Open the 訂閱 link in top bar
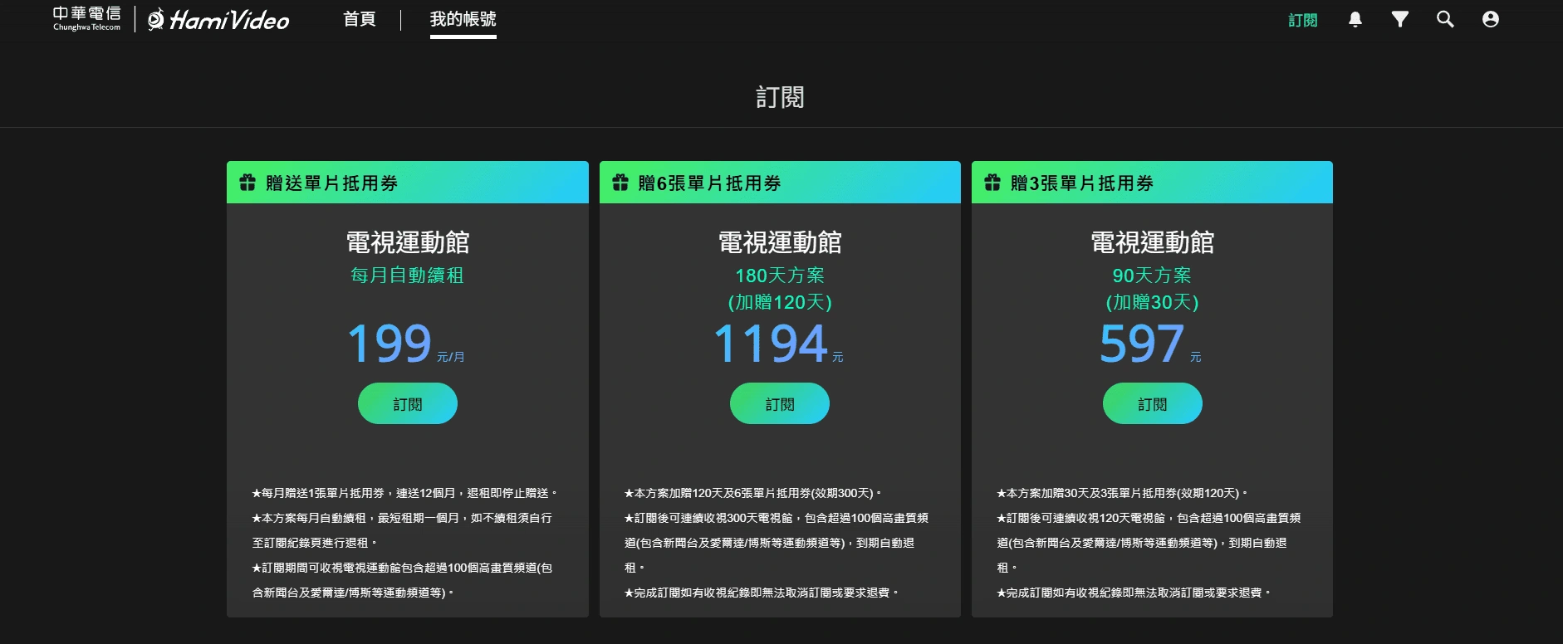Viewport: 1563px width, 644px height. (1302, 20)
